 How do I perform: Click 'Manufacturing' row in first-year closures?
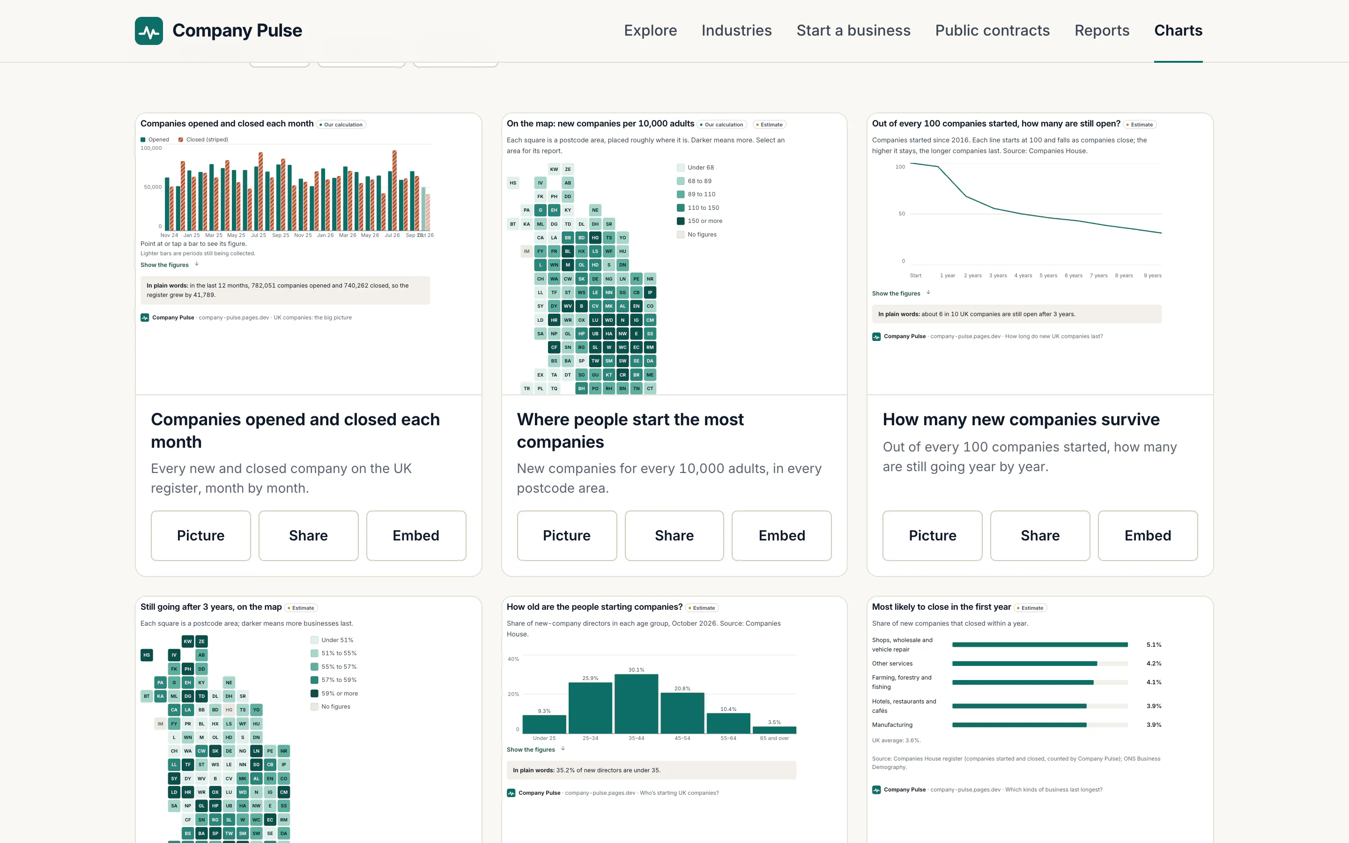1017,725
